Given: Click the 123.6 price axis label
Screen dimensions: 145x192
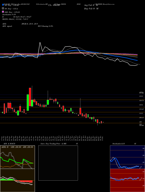Looking at the screenshot, I should pos(141,105).
